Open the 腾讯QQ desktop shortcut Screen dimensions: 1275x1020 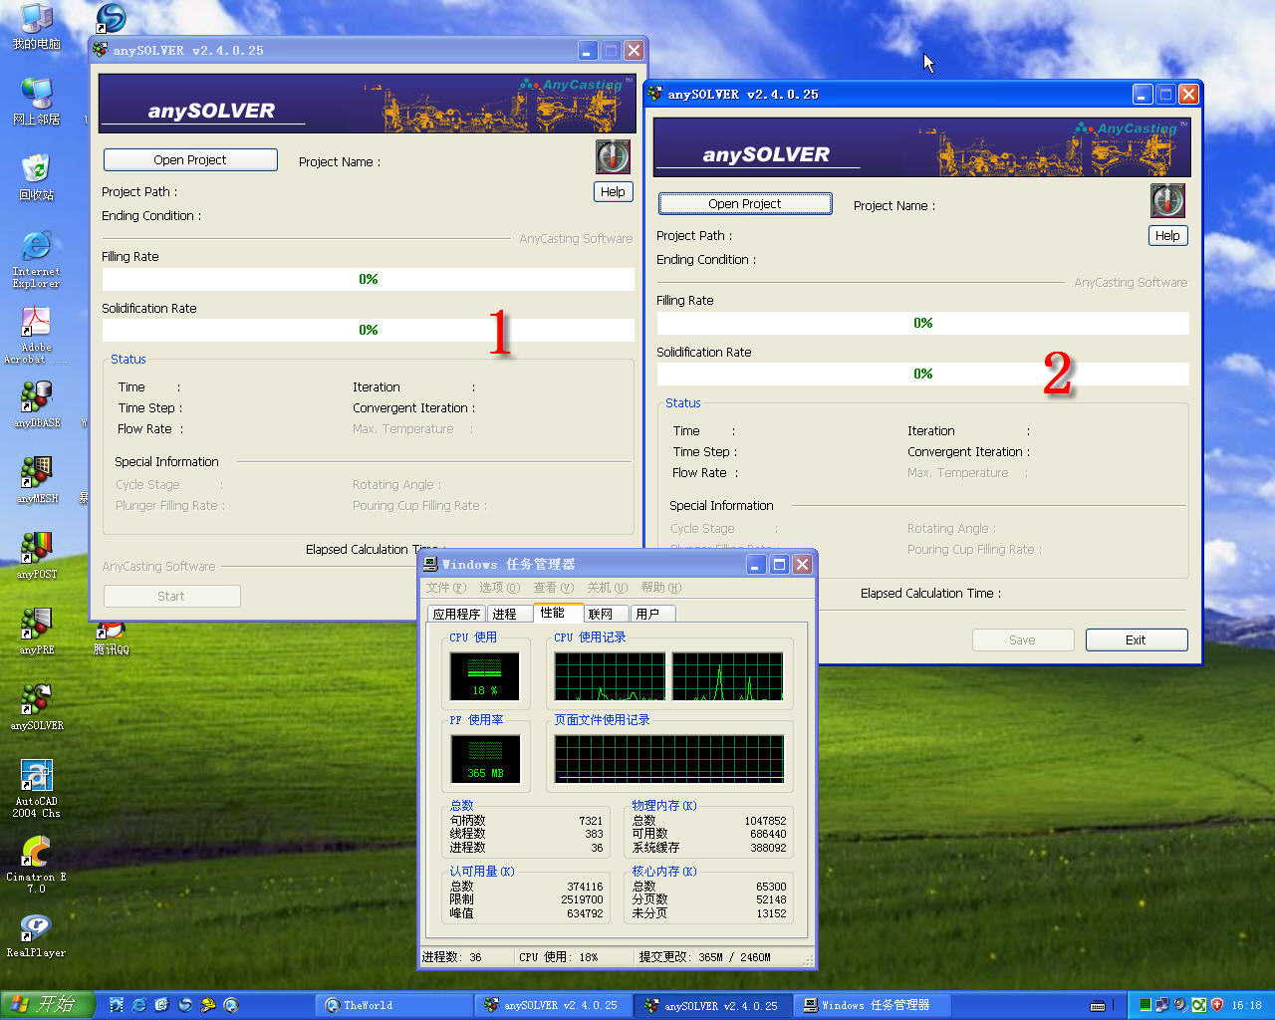(x=111, y=637)
